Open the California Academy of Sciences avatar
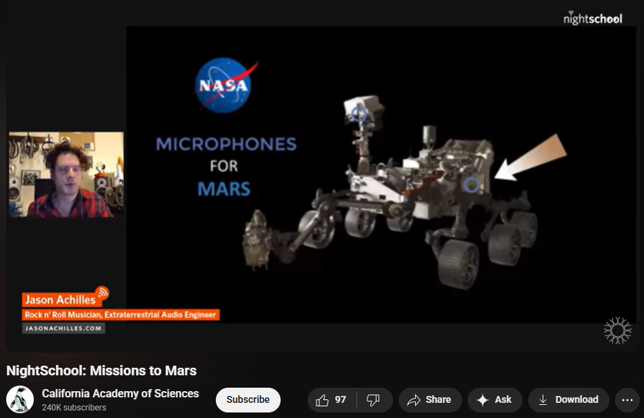The image size is (644, 418). (20, 400)
